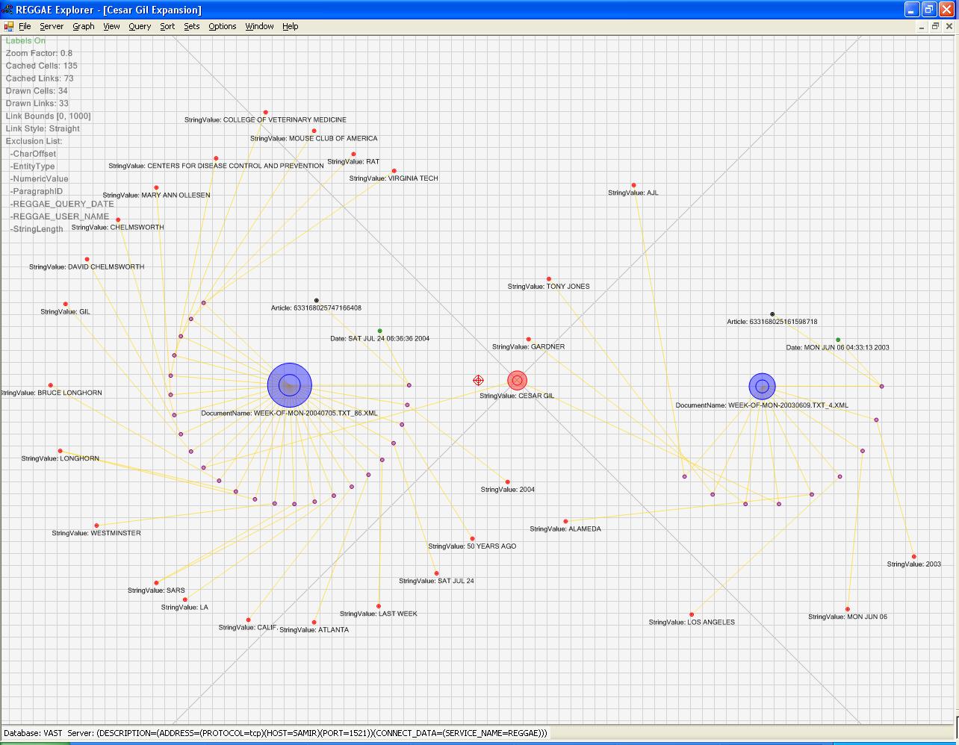
Task: Click the -EntityType exclusion list entry
Action: 34,166
